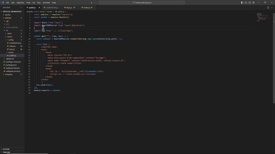Open webpack.server.js in the explorer
Viewport: 275px width, 154px height.
click(12, 71)
